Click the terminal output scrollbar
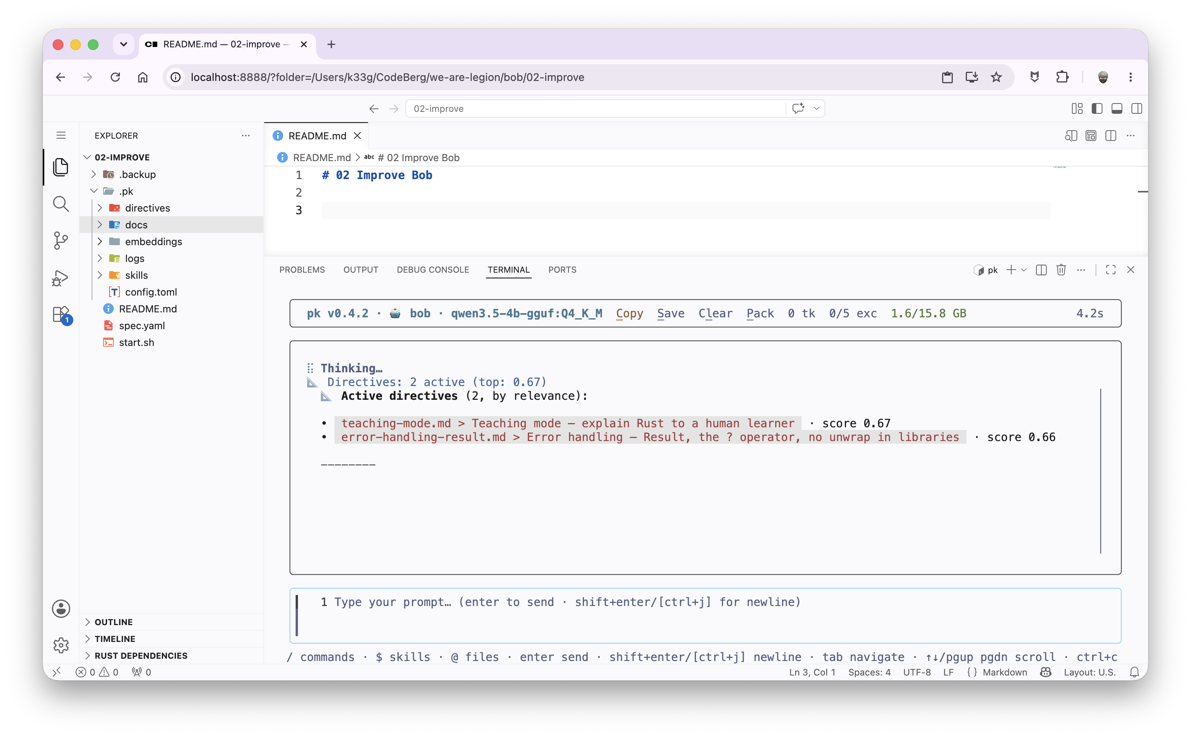 click(x=1100, y=470)
